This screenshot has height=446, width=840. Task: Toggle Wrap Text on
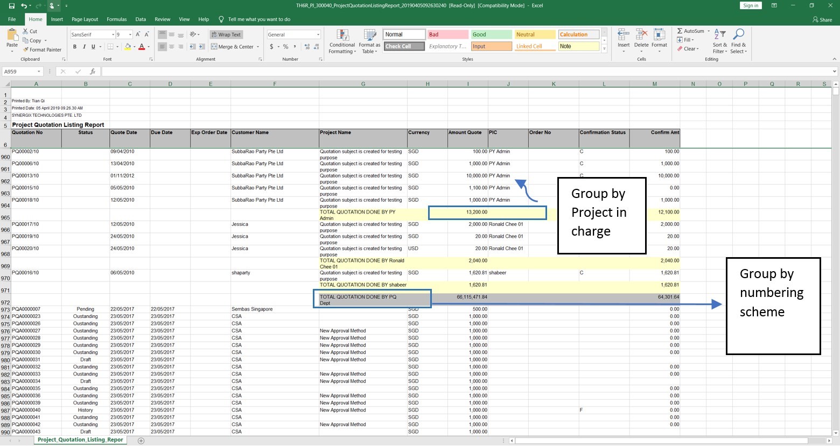point(226,34)
